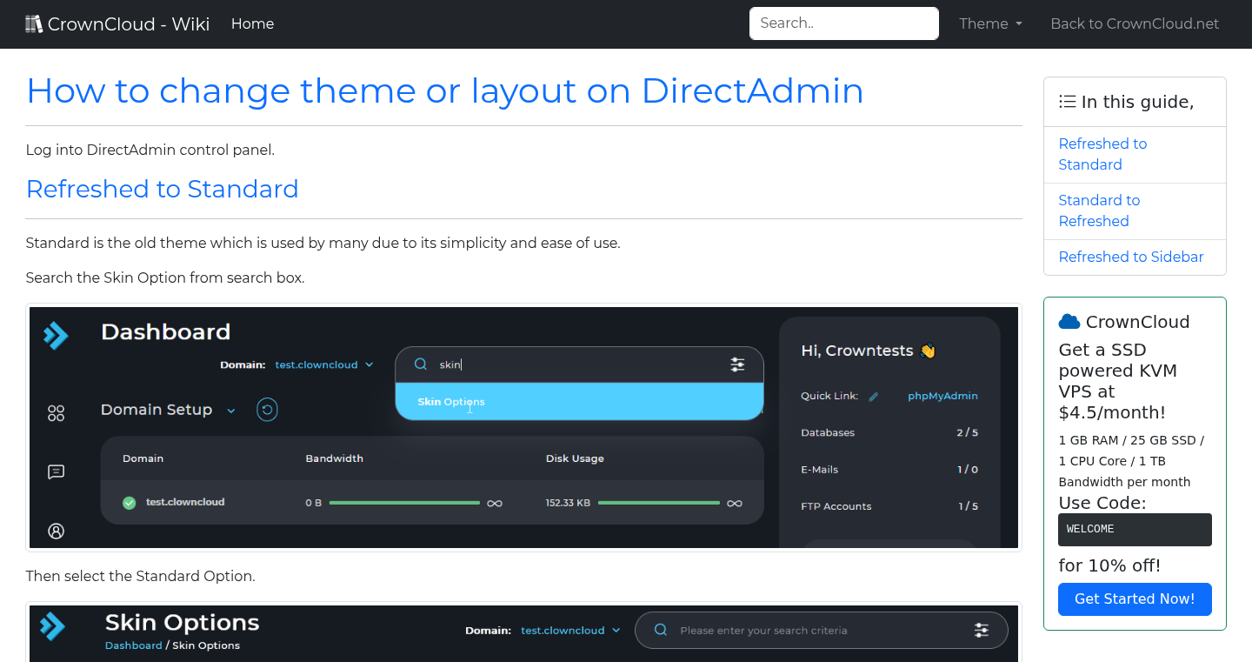Select Home in the wiki navigation bar

click(x=252, y=23)
